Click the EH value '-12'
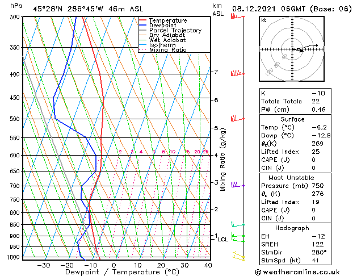The image size is (357, 276). click(x=318, y=236)
